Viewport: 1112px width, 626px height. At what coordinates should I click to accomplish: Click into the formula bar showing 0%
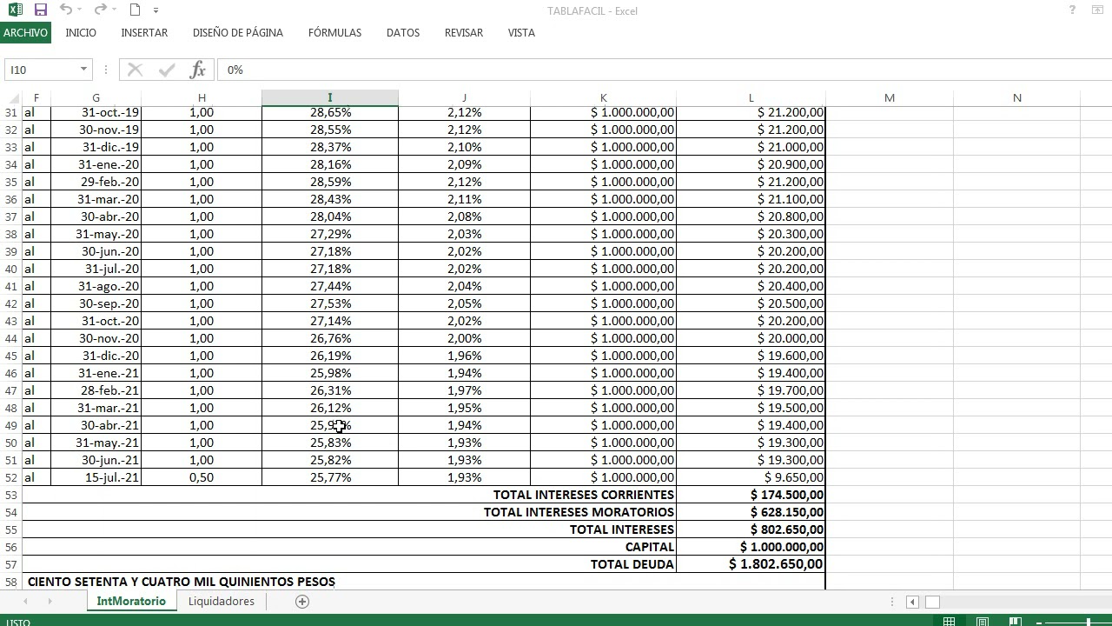pos(665,70)
